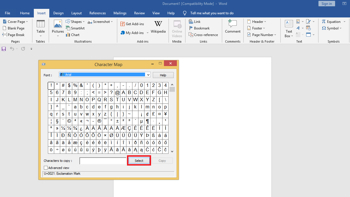Click the Characters to copy field

tap(103, 161)
